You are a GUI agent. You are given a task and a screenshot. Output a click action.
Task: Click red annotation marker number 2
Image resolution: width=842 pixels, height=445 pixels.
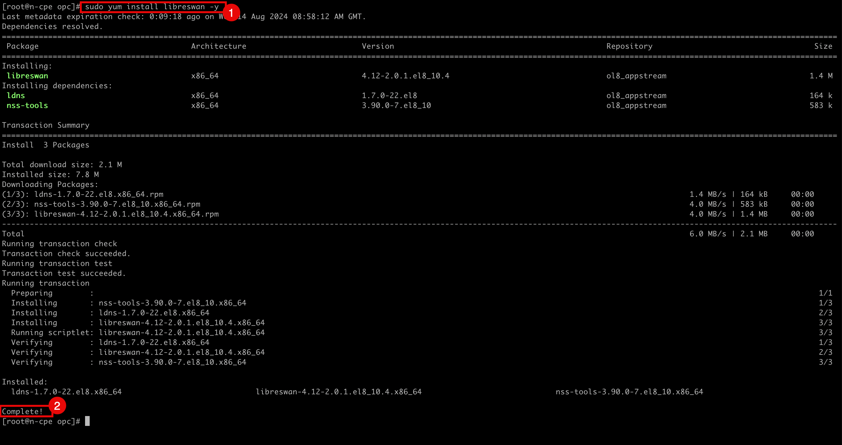(57, 406)
